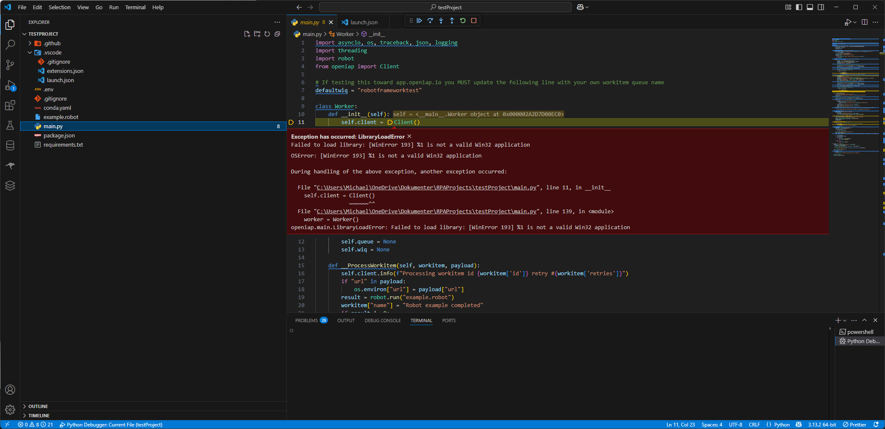Split the editor to the right

(864, 22)
